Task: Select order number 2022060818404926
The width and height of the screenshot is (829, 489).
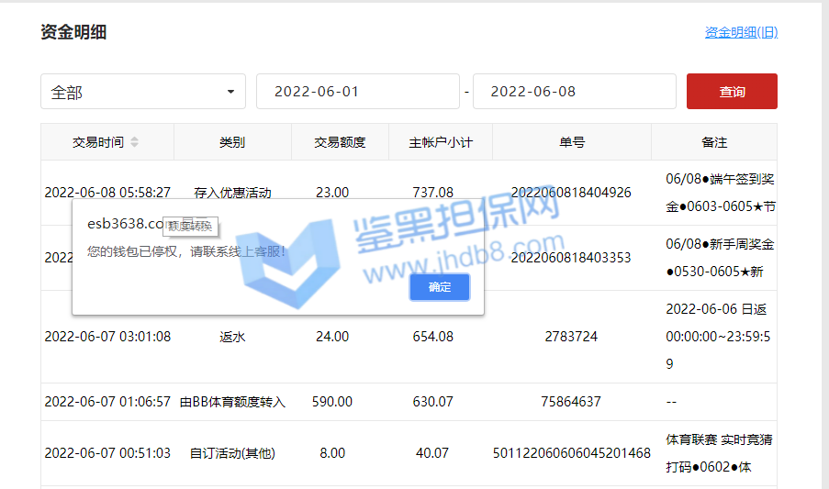Action: [x=571, y=193]
